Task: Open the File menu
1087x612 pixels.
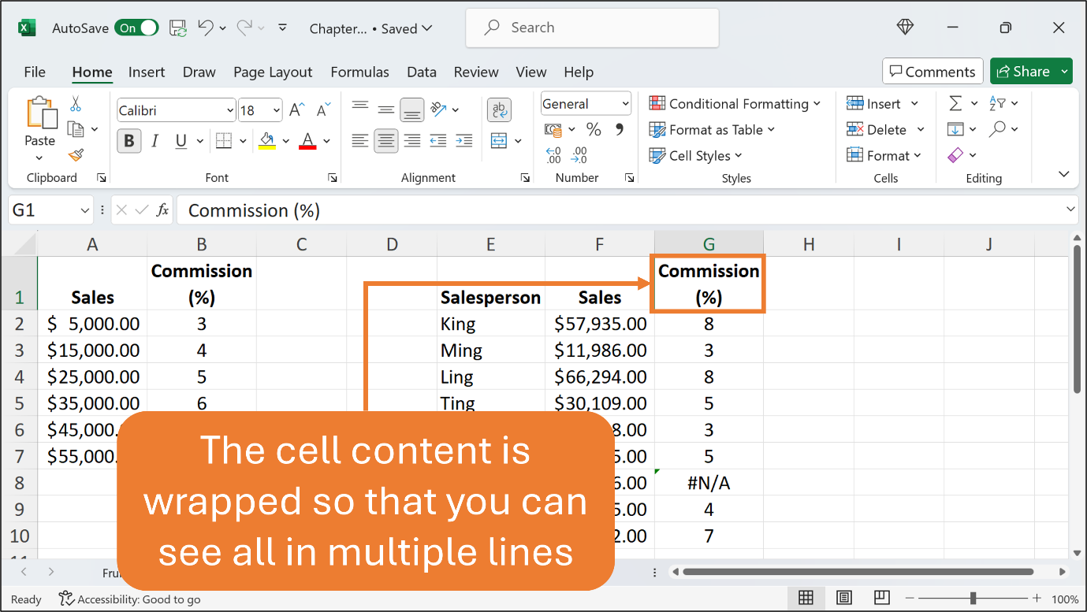Action: pyautogui.click(x=35, y=72)
